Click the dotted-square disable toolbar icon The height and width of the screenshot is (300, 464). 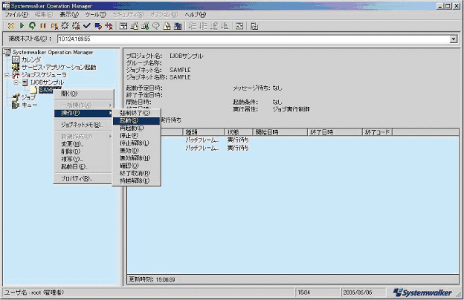(x=65, y=26)
